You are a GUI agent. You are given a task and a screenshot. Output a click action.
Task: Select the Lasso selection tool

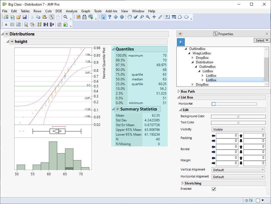pyautogui.click(x=142, y=17)
